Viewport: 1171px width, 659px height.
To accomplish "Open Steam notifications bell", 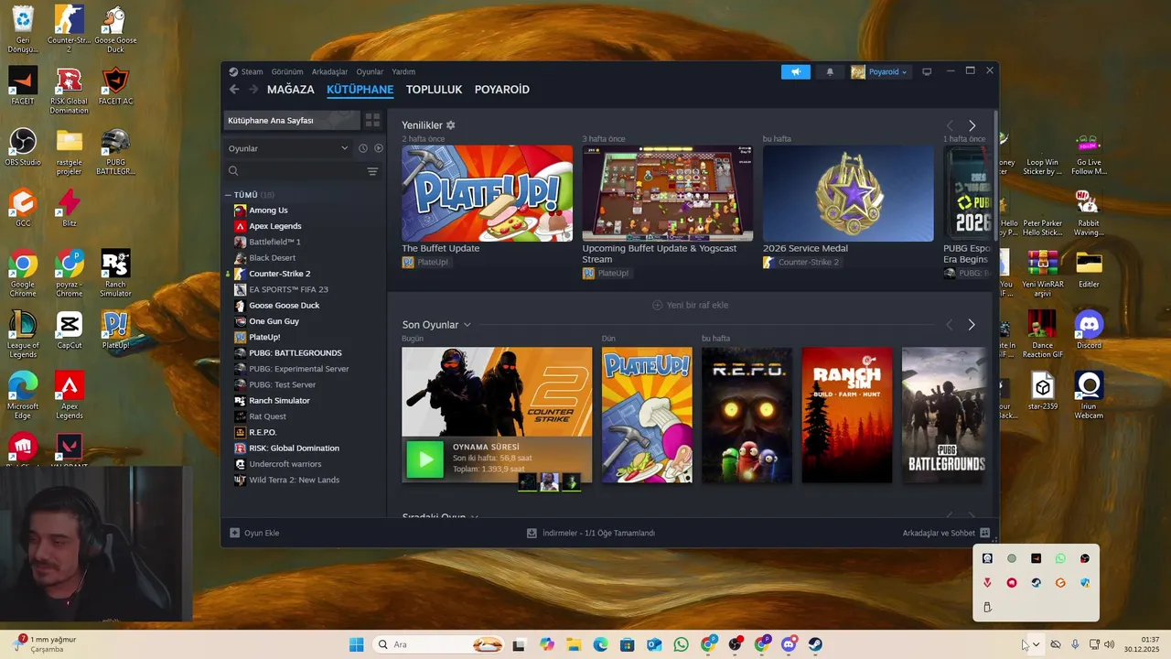I will pyautogui.click(x=830, y=71).
